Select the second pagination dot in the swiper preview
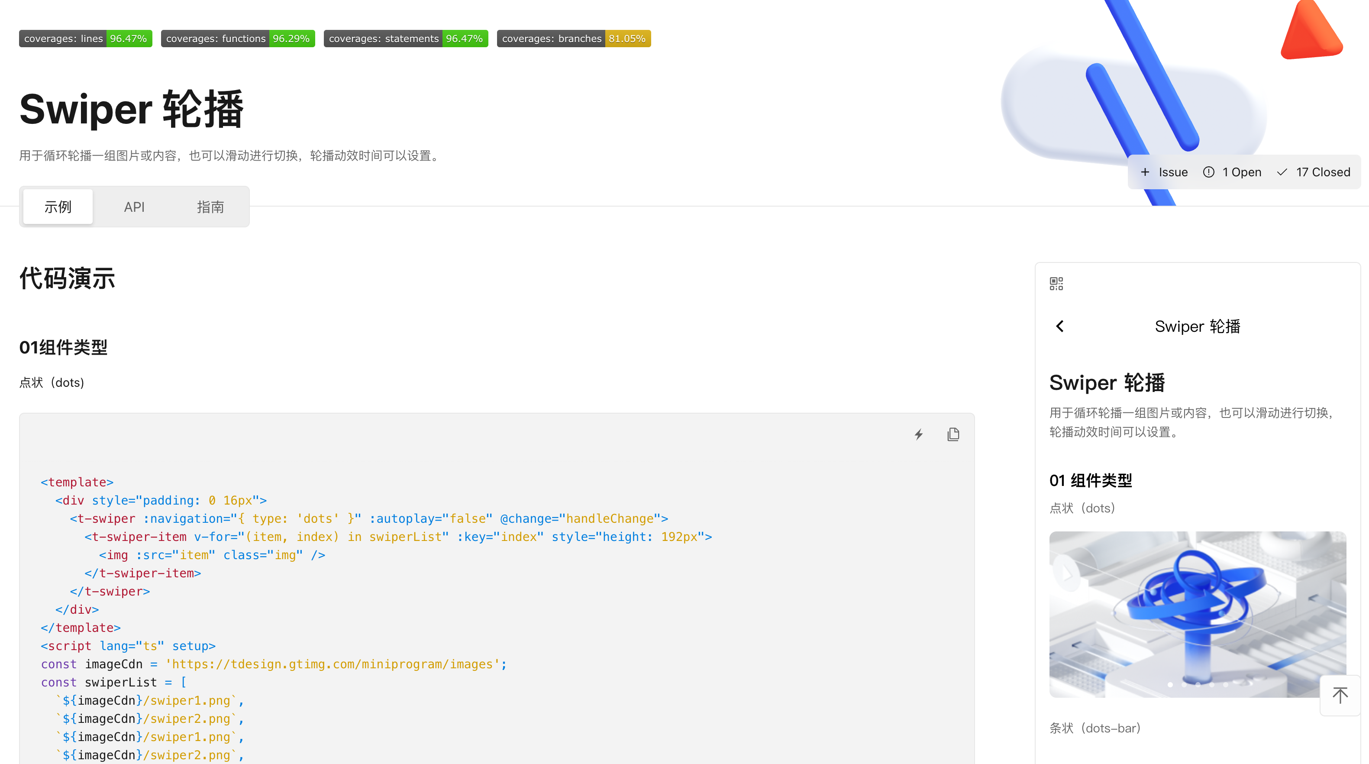The width and height of the screenshot is (1369, 764). (1184, 685)
